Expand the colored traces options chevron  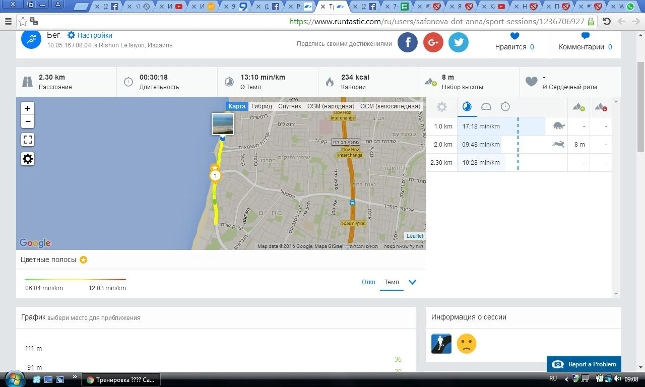coord(412,282)
